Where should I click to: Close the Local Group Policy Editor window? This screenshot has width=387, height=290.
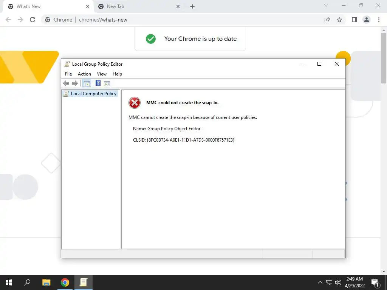click(337, 64)
